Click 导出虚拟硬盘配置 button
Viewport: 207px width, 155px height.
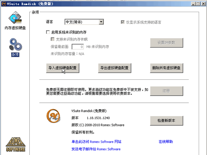pos(115,68)
